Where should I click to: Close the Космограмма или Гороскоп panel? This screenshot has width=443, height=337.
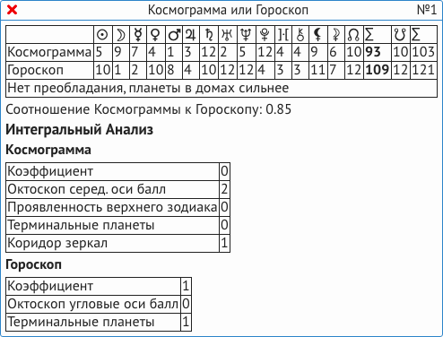[12, 10]
